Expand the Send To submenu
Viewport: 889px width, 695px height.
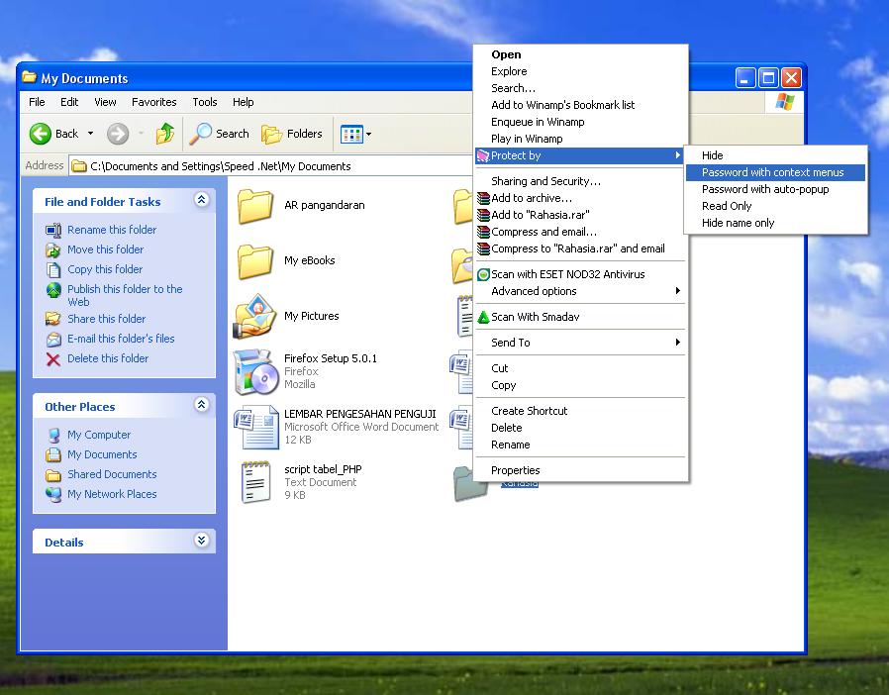point(580,343)
